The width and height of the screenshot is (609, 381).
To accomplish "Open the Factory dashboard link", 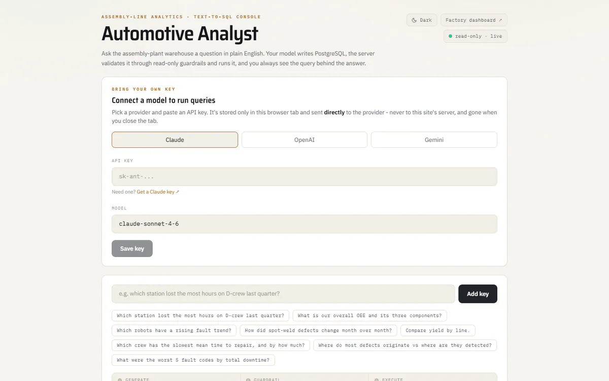I will tap(474, 20).
